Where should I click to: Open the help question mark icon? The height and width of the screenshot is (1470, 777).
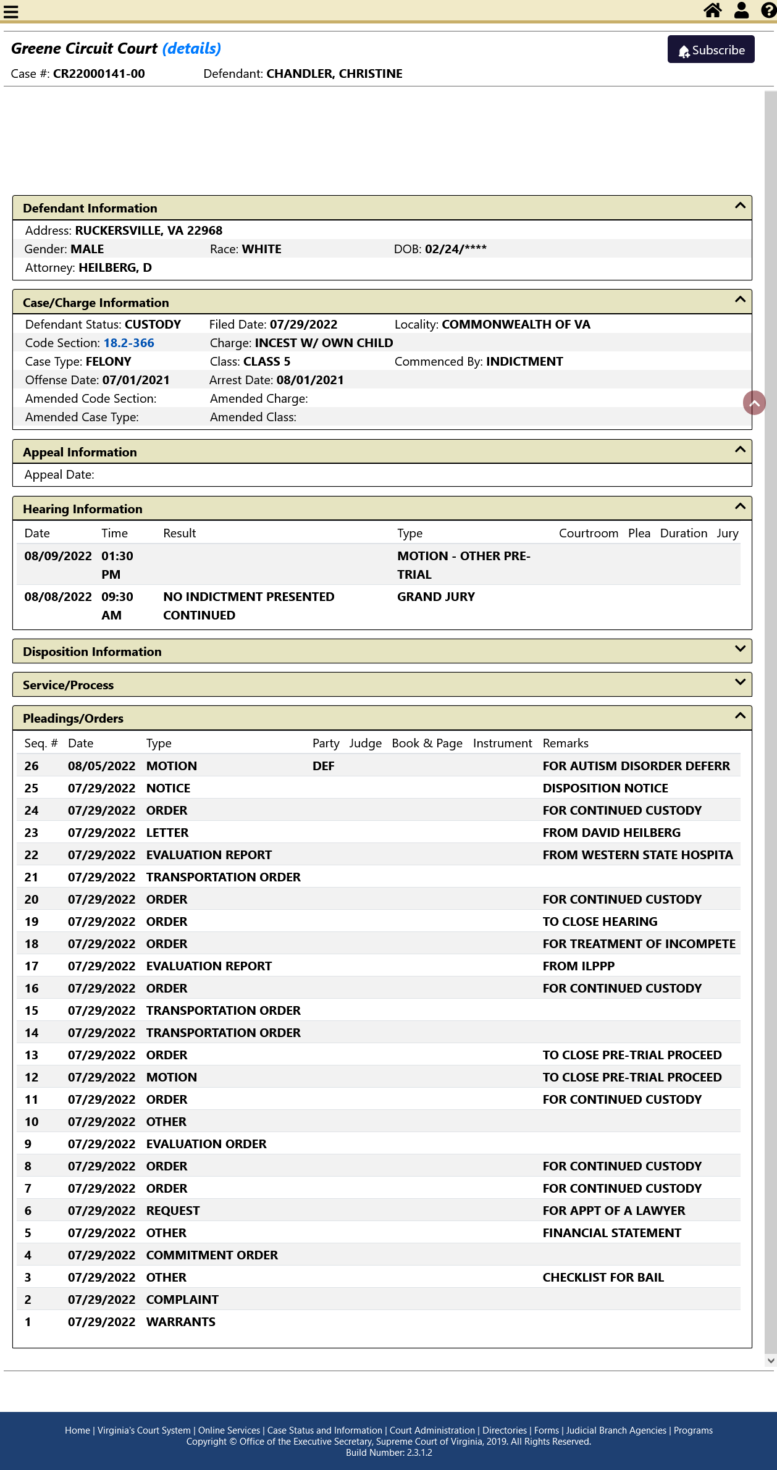click(x=768, y=10)
